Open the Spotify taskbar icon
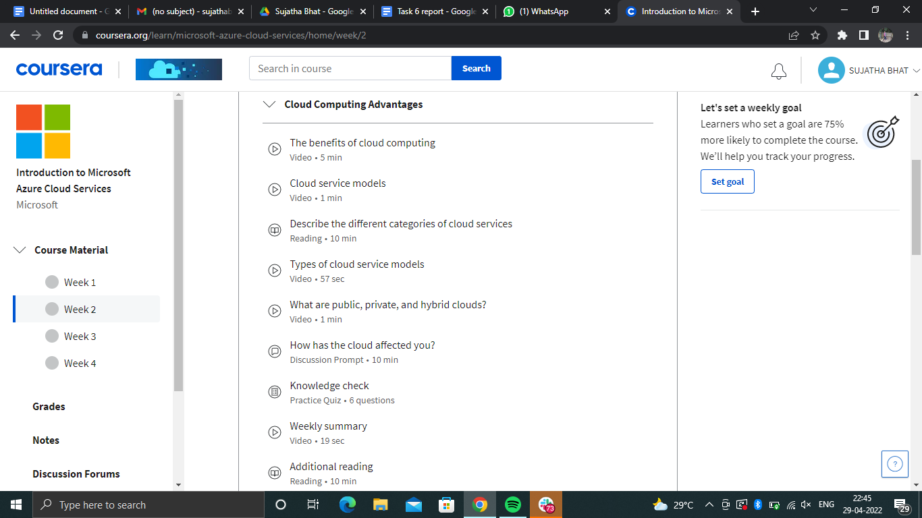Image resolution: width=922 pixels, height=518 pixels. point(513,505)
